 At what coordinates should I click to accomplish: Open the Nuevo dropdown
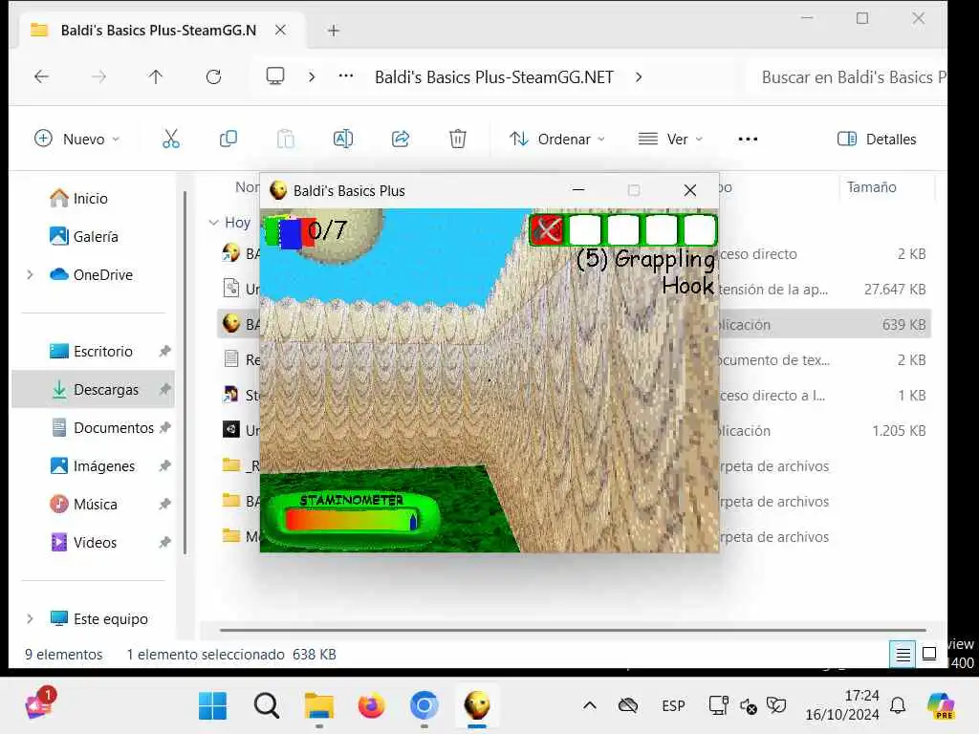(x=76, y=139)
